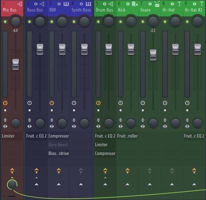Image resolution: width=206 pixels, height=200 pixels.
Task: Click the latency clock icon on Drum Bus
Action: (x=98, y=103)
